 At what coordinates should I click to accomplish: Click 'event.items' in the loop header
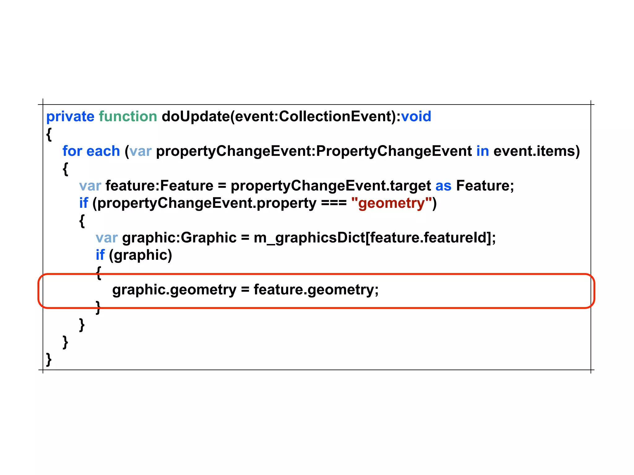pos(534,151)
